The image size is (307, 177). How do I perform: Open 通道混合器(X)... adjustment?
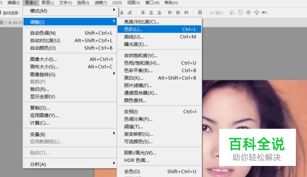pos(159,93)
